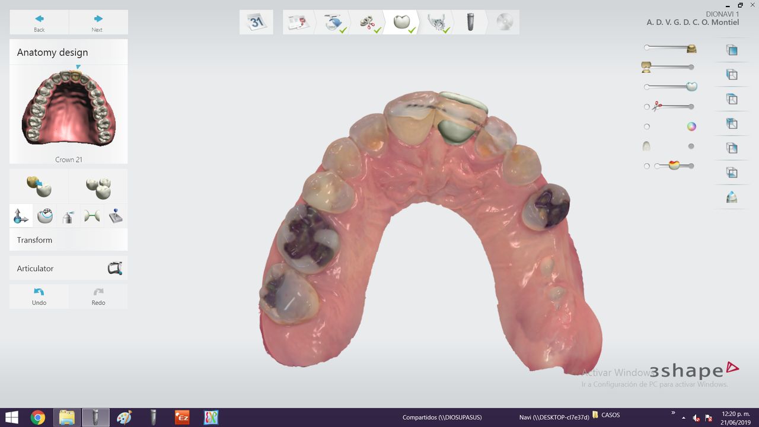Select the Transform arrows tool icon
Viewport: 759px width, 427px height.
[x=21, y=216]
